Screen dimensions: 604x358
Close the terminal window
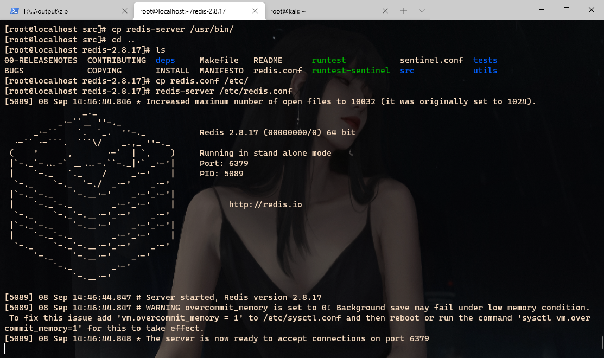[592, 10]
